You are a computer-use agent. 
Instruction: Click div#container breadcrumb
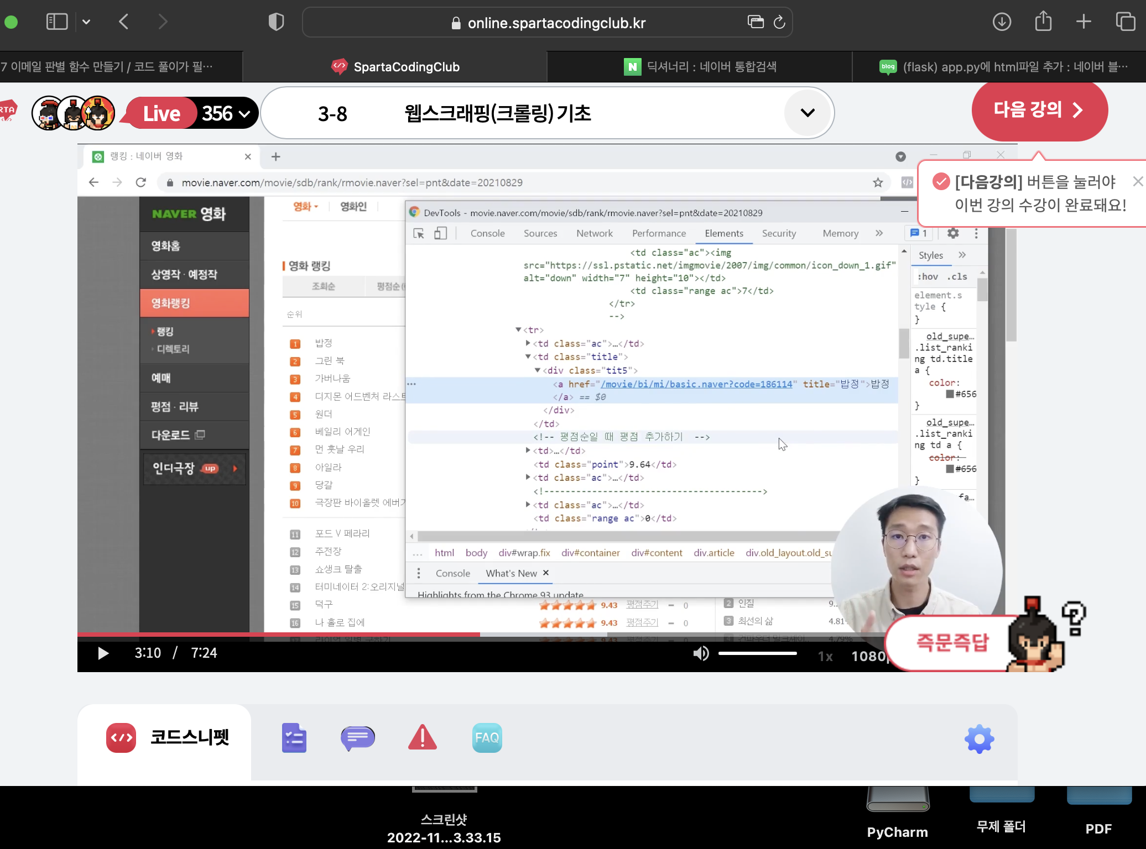[590, 553]
